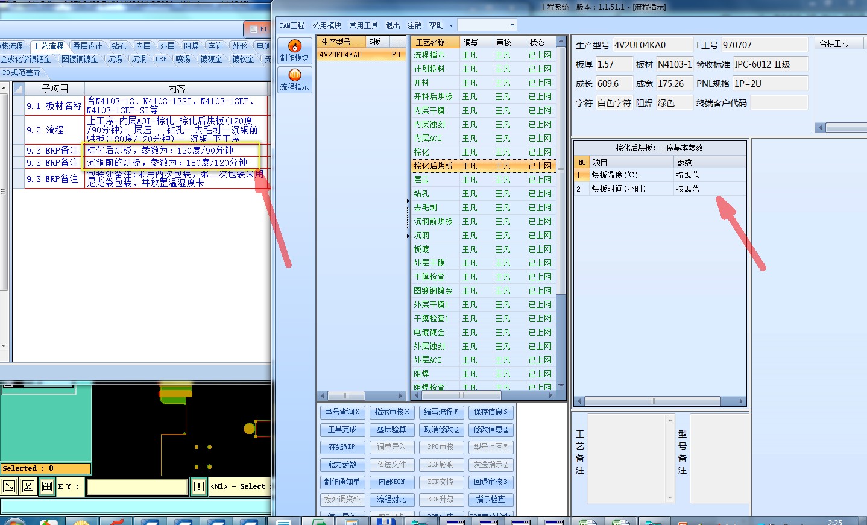
Task: Click the E工号 field showing 970707
Action: (764, 45)
